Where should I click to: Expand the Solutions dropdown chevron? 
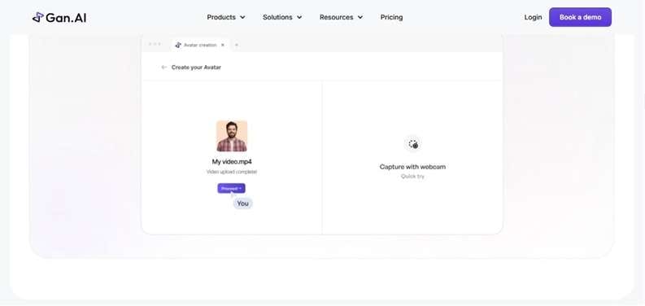pos(299,17)
